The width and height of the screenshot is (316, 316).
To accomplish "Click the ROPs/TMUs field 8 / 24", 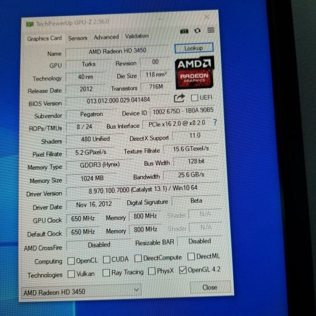I will (84, 127).
